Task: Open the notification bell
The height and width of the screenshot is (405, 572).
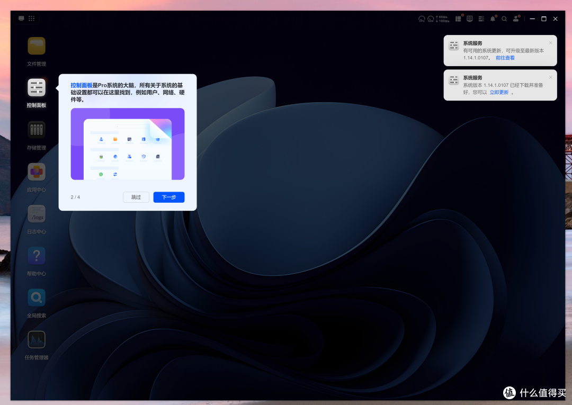Action: point(493,19)
